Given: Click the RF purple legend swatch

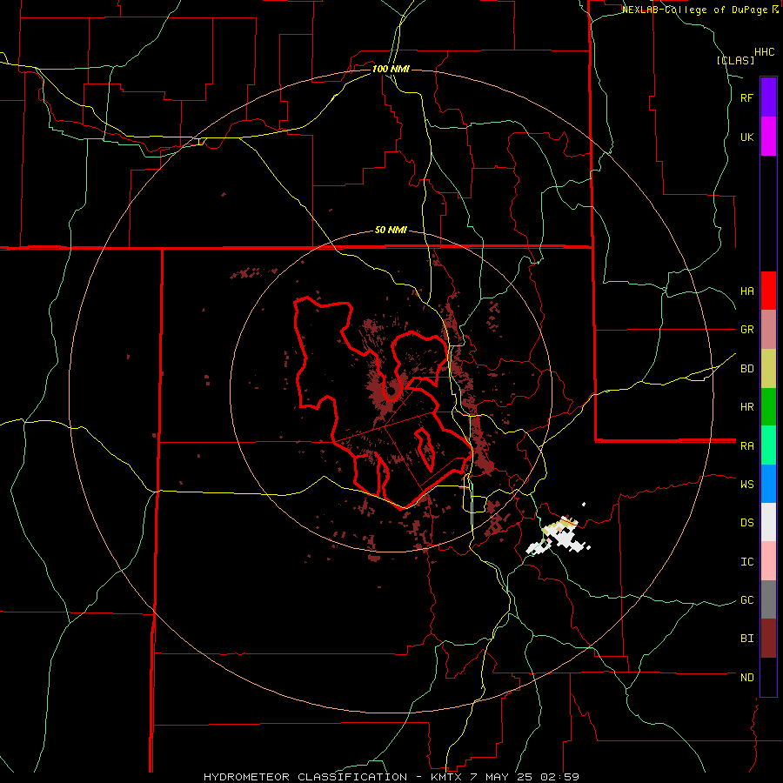Looking at the screenshot, I should 768,97.
